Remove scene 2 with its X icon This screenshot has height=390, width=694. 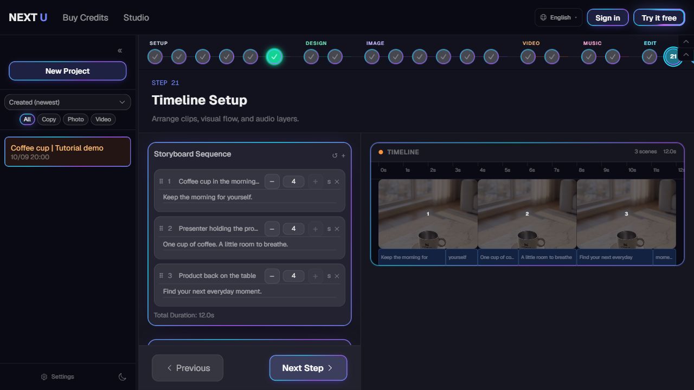tap(337, 229)
